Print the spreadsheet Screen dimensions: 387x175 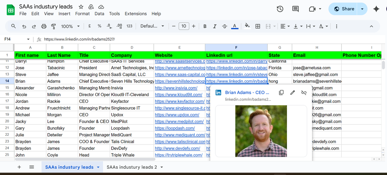point(44,26)
